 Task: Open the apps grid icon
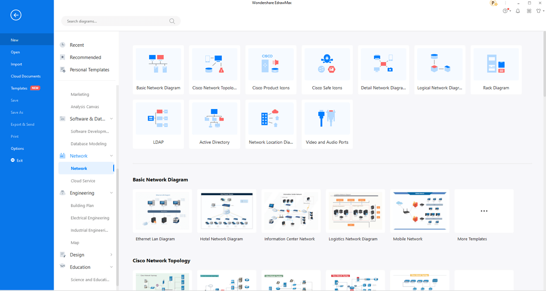coord(529,11)
